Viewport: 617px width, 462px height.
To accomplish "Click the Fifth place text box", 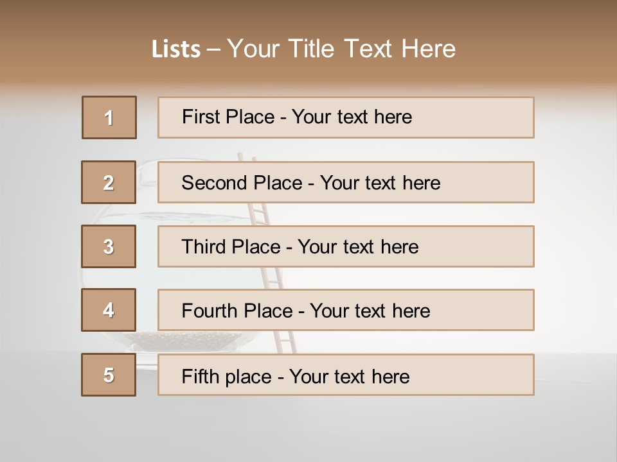I will 346,375.
